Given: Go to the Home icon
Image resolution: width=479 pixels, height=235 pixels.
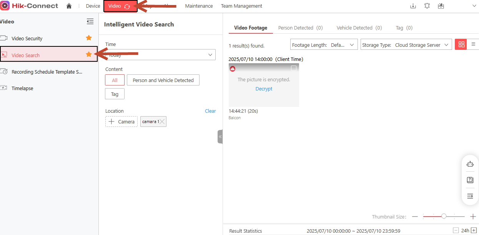Looking at the screenshot, I should tap(69, 6).
